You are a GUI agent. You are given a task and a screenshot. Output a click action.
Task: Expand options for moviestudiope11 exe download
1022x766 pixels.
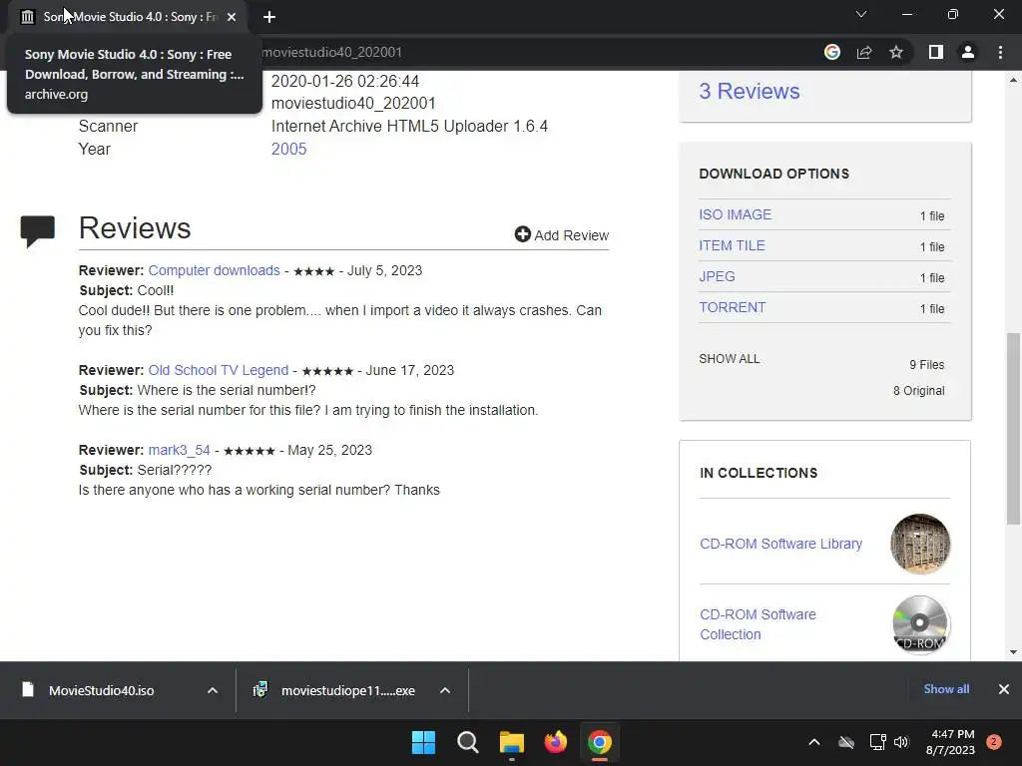(x=445, y=690)
